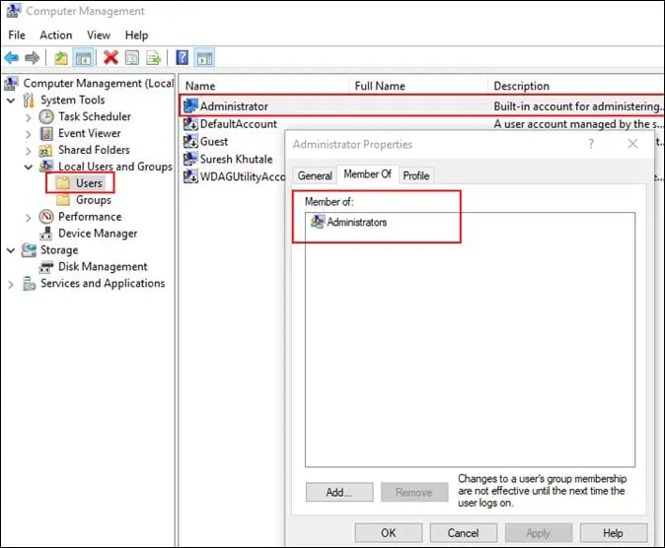The image size is (665, 548).
Task: Open the Action menu
Action: 55,35
